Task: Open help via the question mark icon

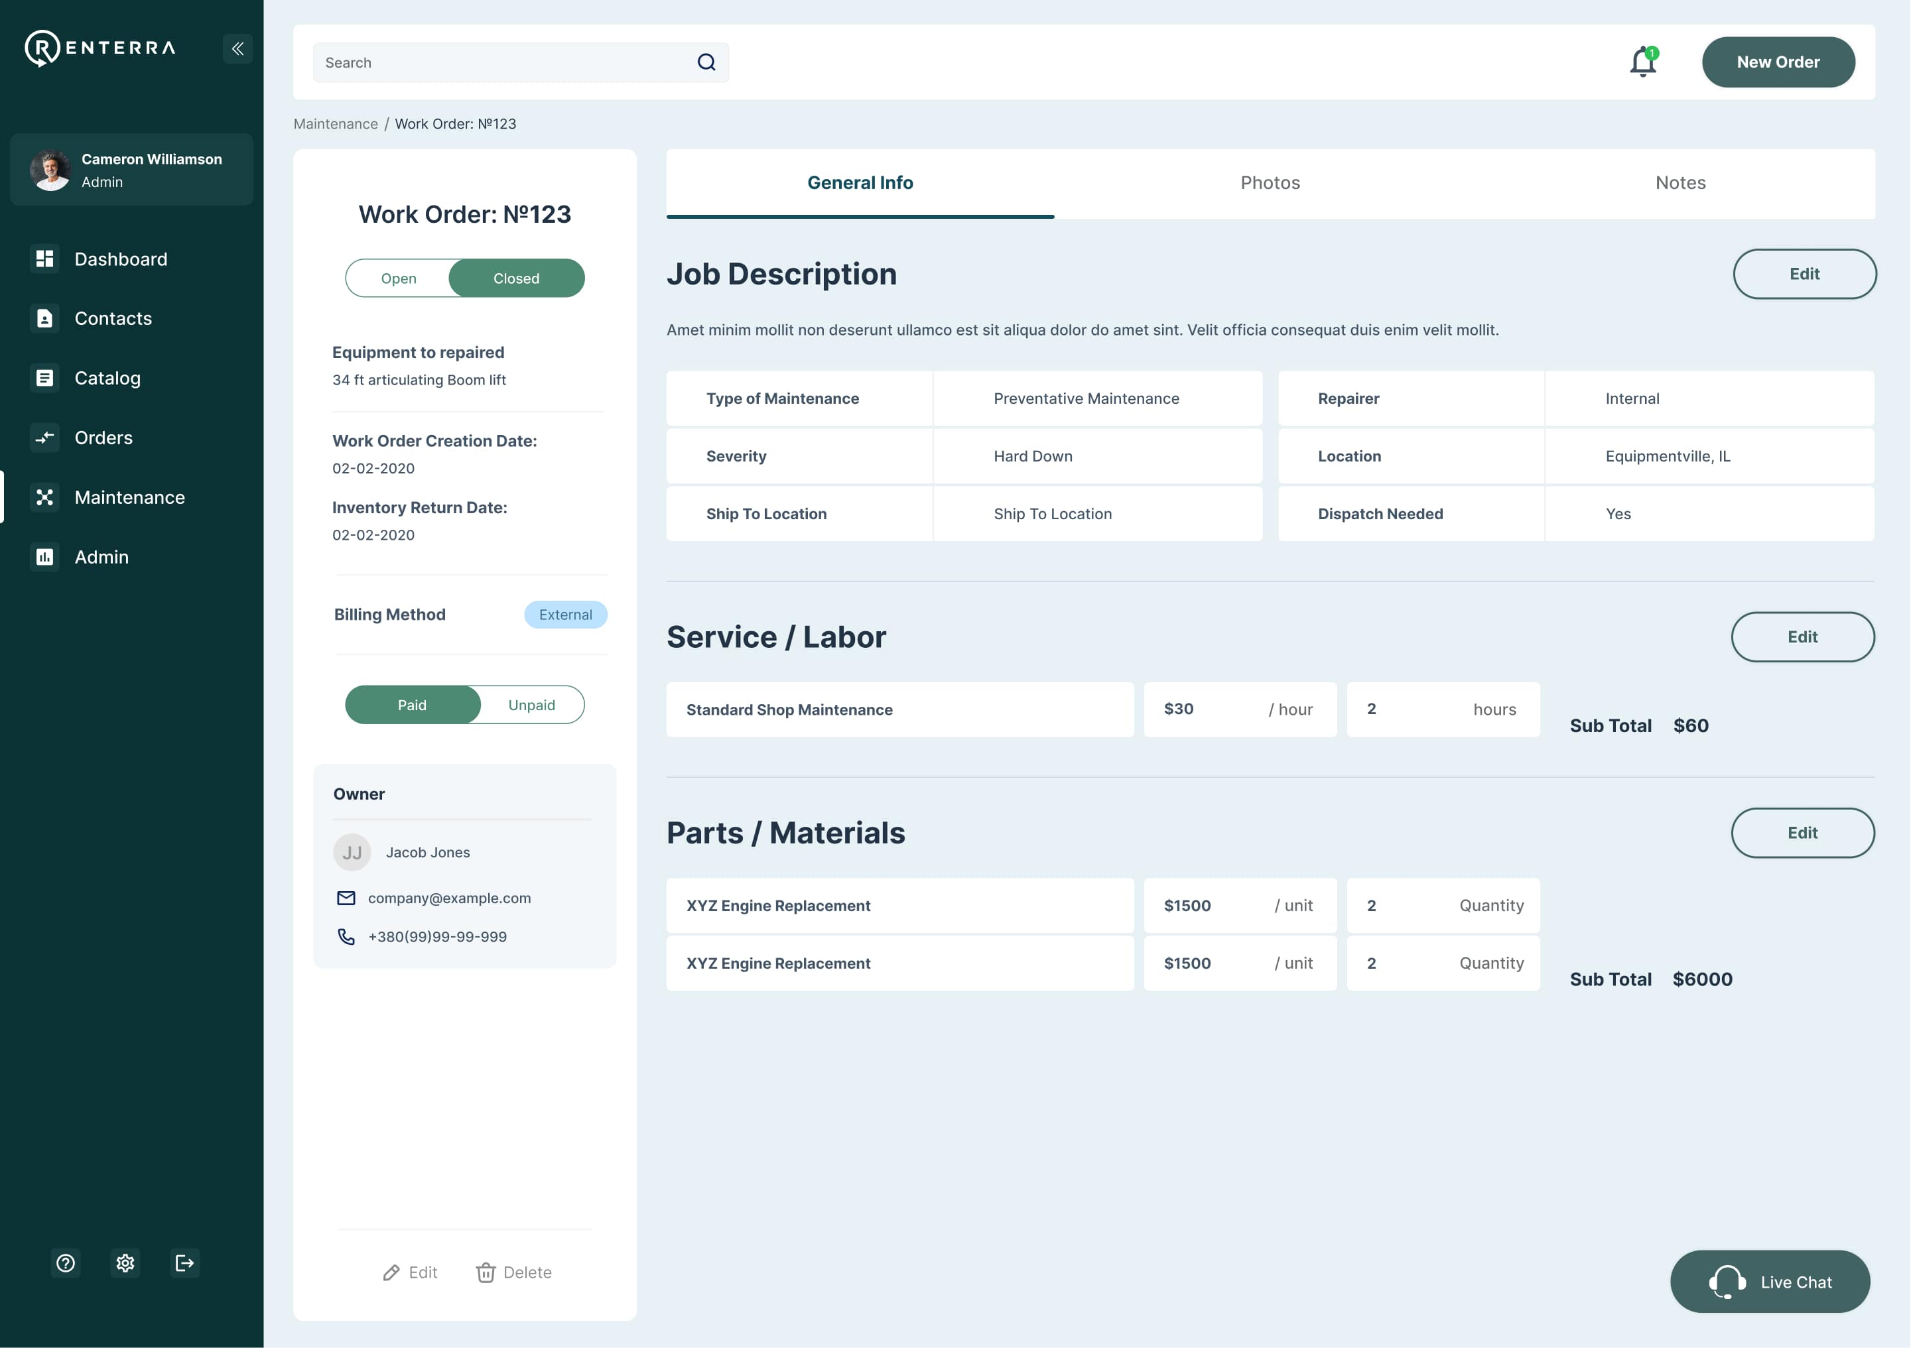Action: point(66,1263)
